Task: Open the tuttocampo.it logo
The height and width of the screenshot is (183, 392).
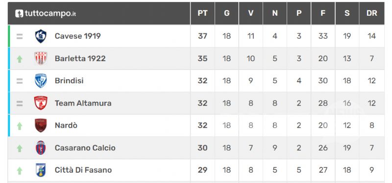Action: (45, 14)
